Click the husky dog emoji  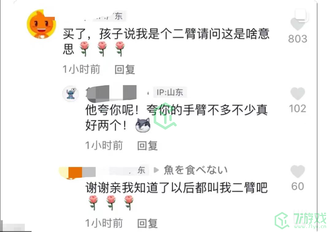tap(143, 125)
